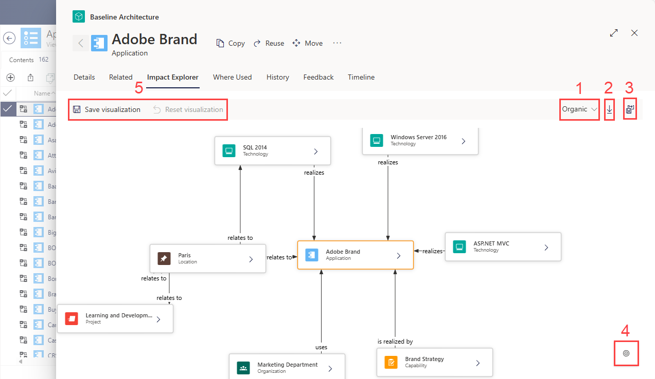Expand the SQL 2014 node chevron
The image size is (655, 379).
(316, 151)
